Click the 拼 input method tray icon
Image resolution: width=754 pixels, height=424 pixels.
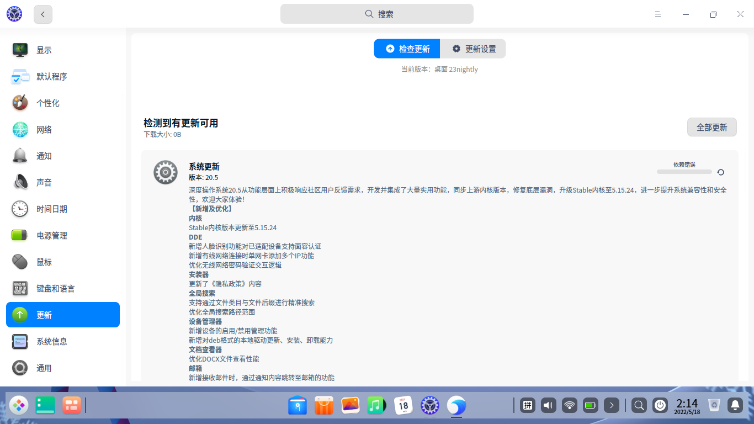click(528, 406)
